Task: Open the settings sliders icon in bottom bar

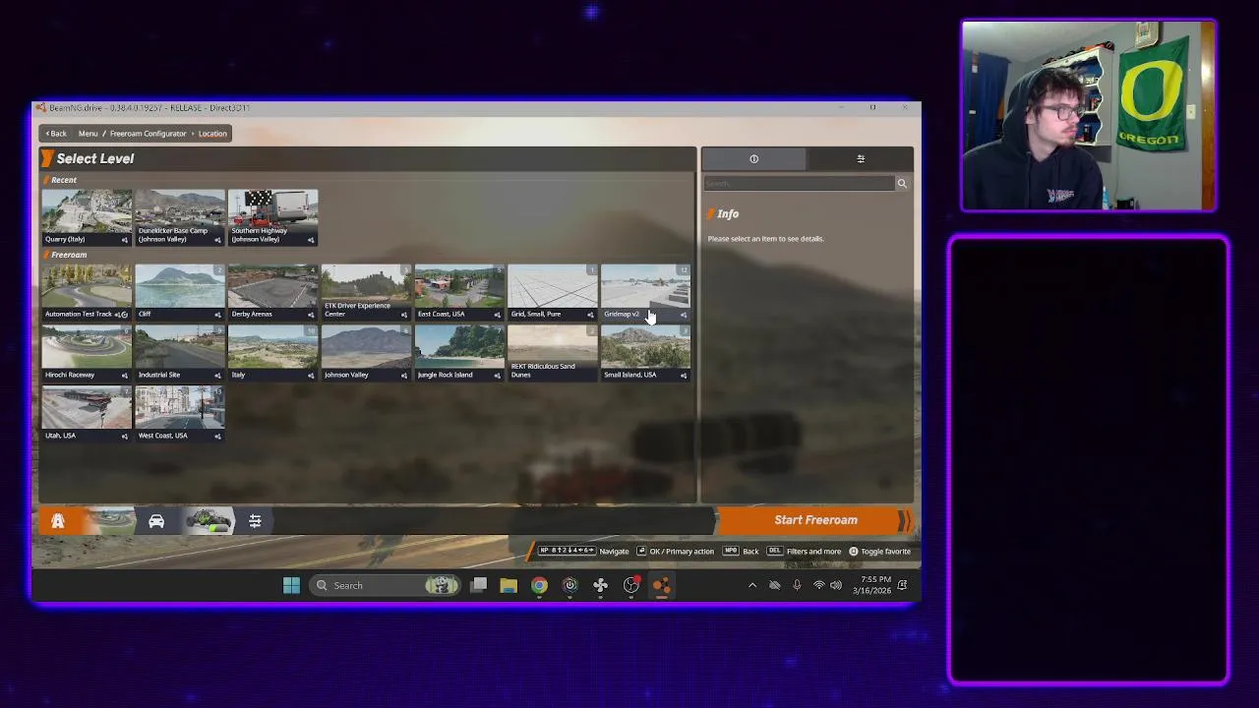Action: click(255, 521)
